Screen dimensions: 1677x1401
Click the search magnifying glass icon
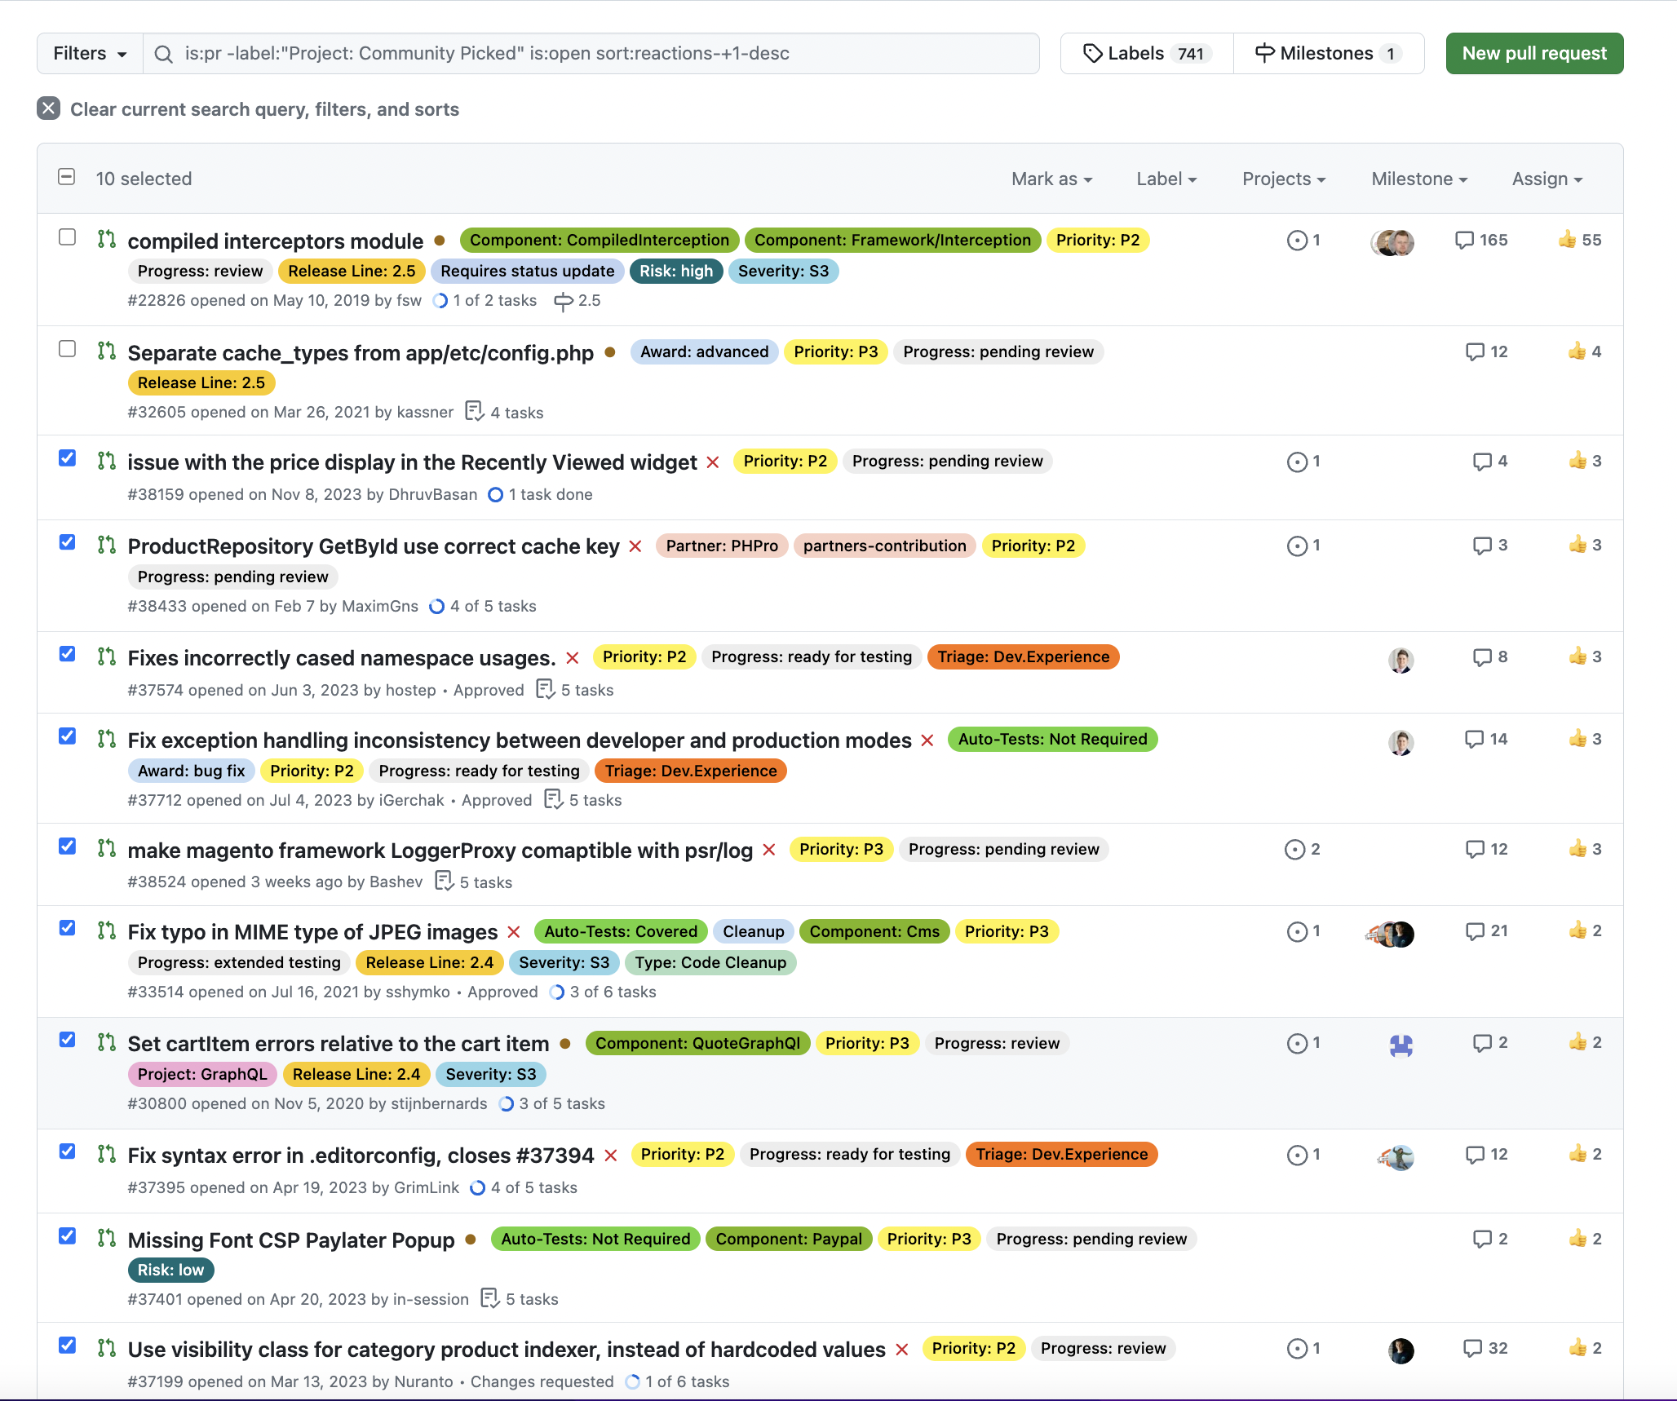[x=164, y=53]
